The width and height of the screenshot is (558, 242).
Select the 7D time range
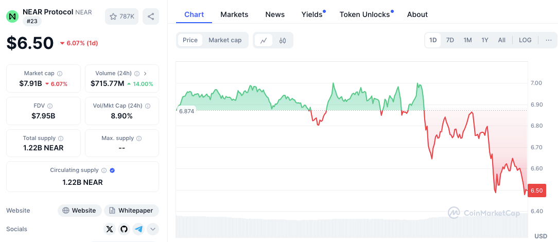(450, 40)
